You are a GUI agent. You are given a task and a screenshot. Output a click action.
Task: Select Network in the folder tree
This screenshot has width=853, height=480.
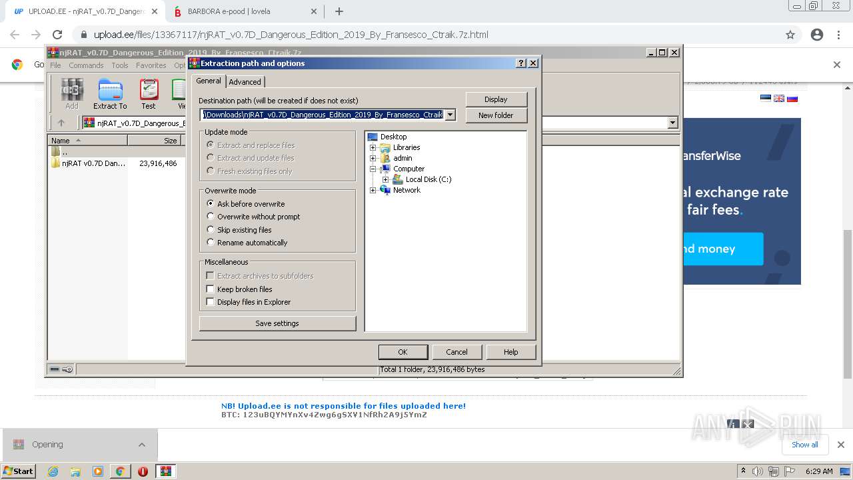coord(407,190)
